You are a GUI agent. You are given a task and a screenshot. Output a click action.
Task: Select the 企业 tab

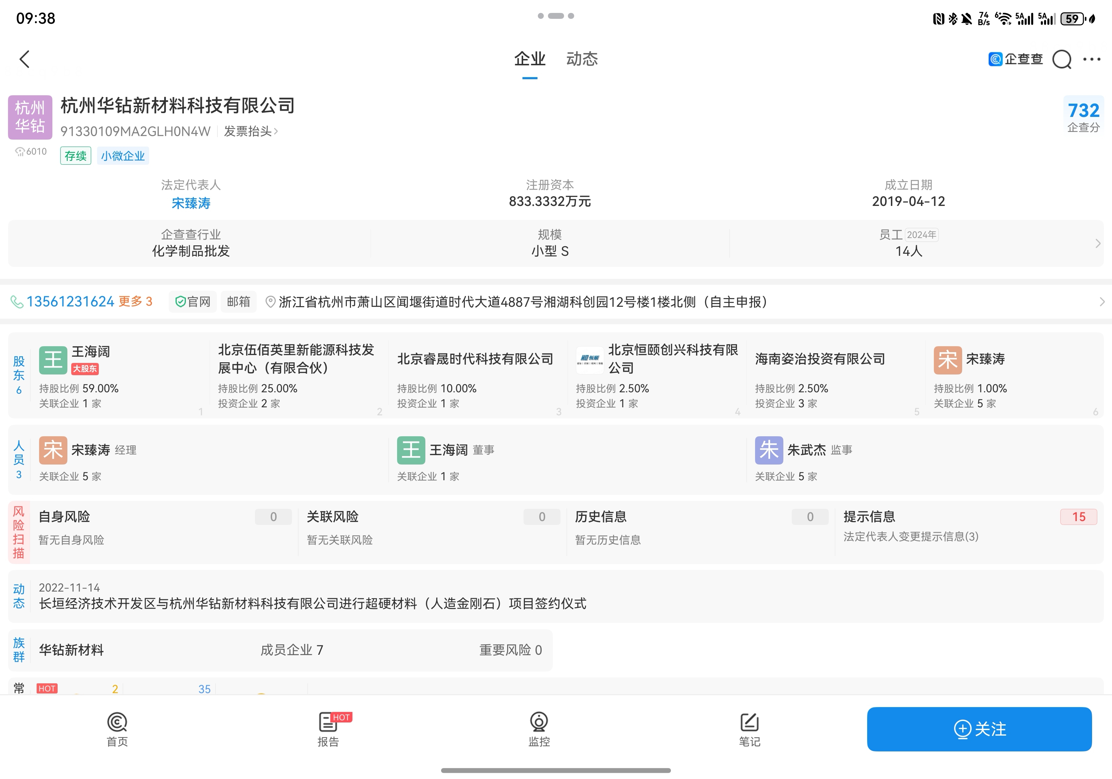click(529, 59)
